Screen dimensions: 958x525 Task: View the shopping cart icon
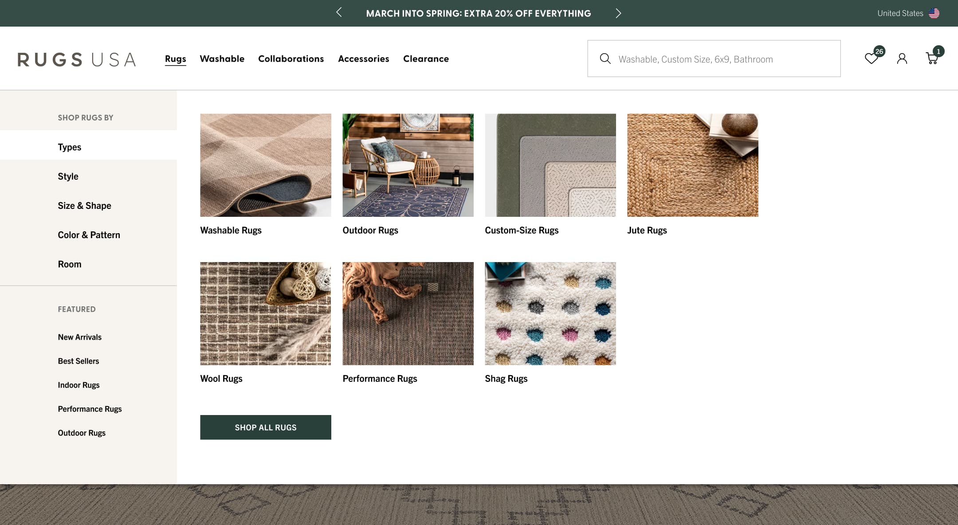pos(931,59)
